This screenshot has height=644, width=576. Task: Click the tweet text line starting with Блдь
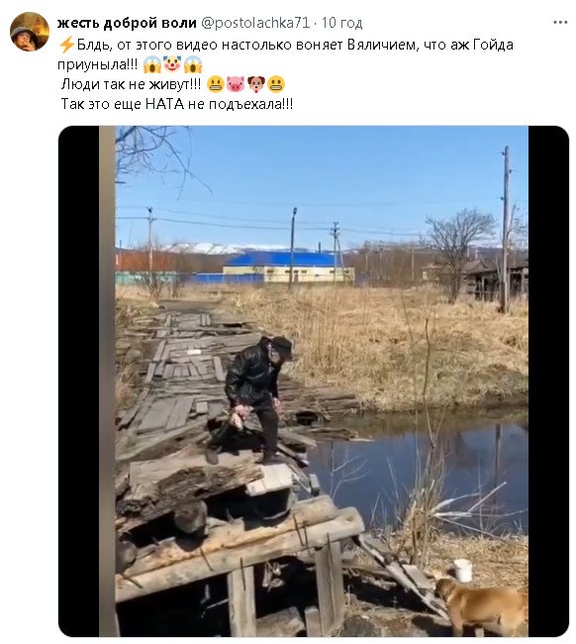pyautogui.click(x=295, y=45)
